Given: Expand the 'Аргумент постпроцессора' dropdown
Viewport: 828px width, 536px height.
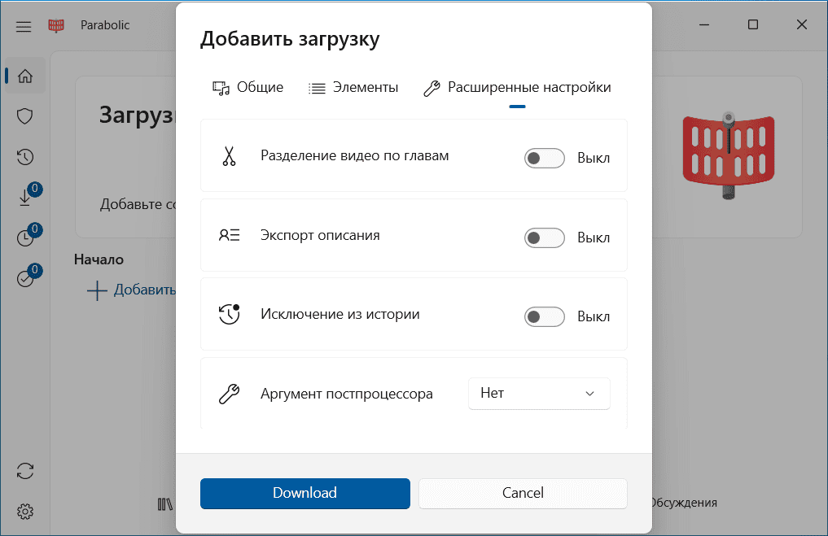Looking at the screenshot, I should pyautogui.click(x=539, y=394).
